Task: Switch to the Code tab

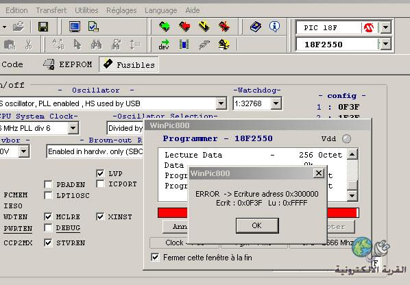Action: [x=12, y=64]
